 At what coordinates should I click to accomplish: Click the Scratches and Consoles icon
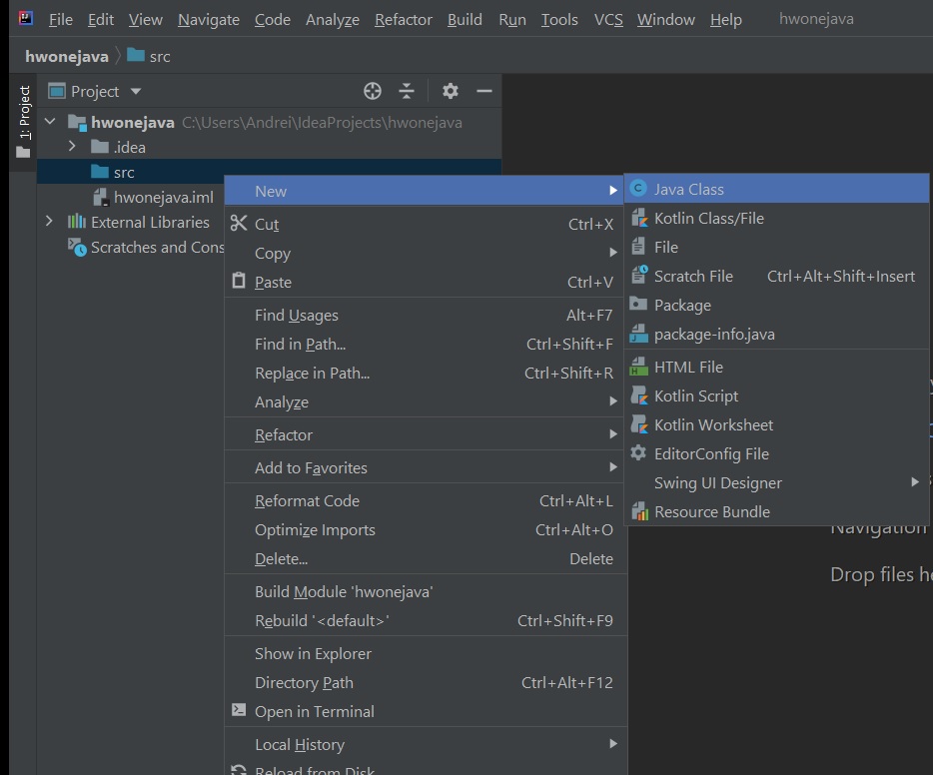point(77,247)
